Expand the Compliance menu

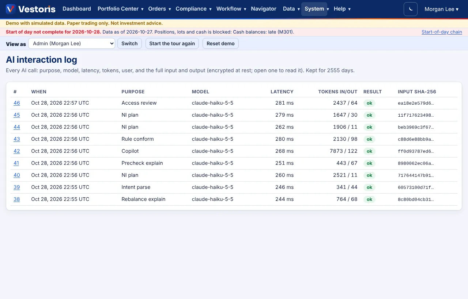pyautogui.click(x=193, y=9)
